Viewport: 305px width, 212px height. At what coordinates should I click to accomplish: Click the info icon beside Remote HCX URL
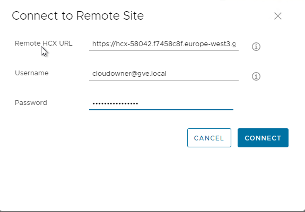[x=256, y=47]
